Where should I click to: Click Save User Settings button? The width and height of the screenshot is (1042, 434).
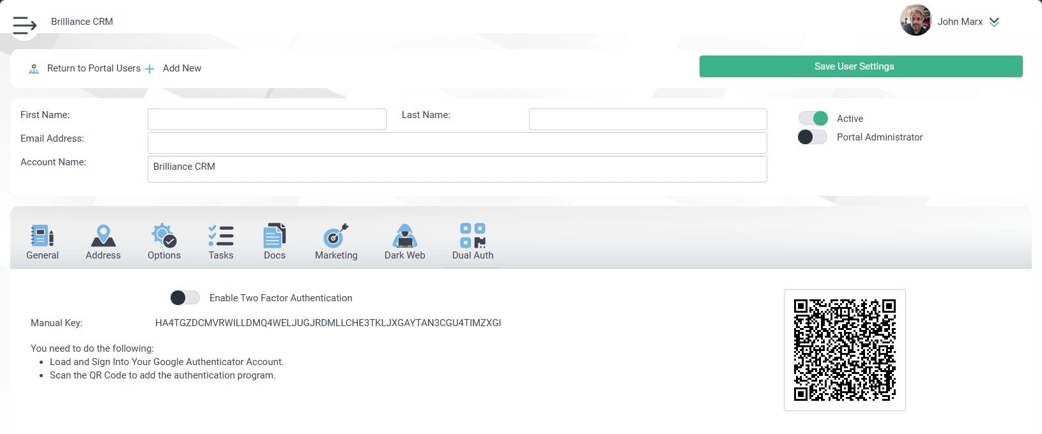pyautogui.click(x=861, y=66)
